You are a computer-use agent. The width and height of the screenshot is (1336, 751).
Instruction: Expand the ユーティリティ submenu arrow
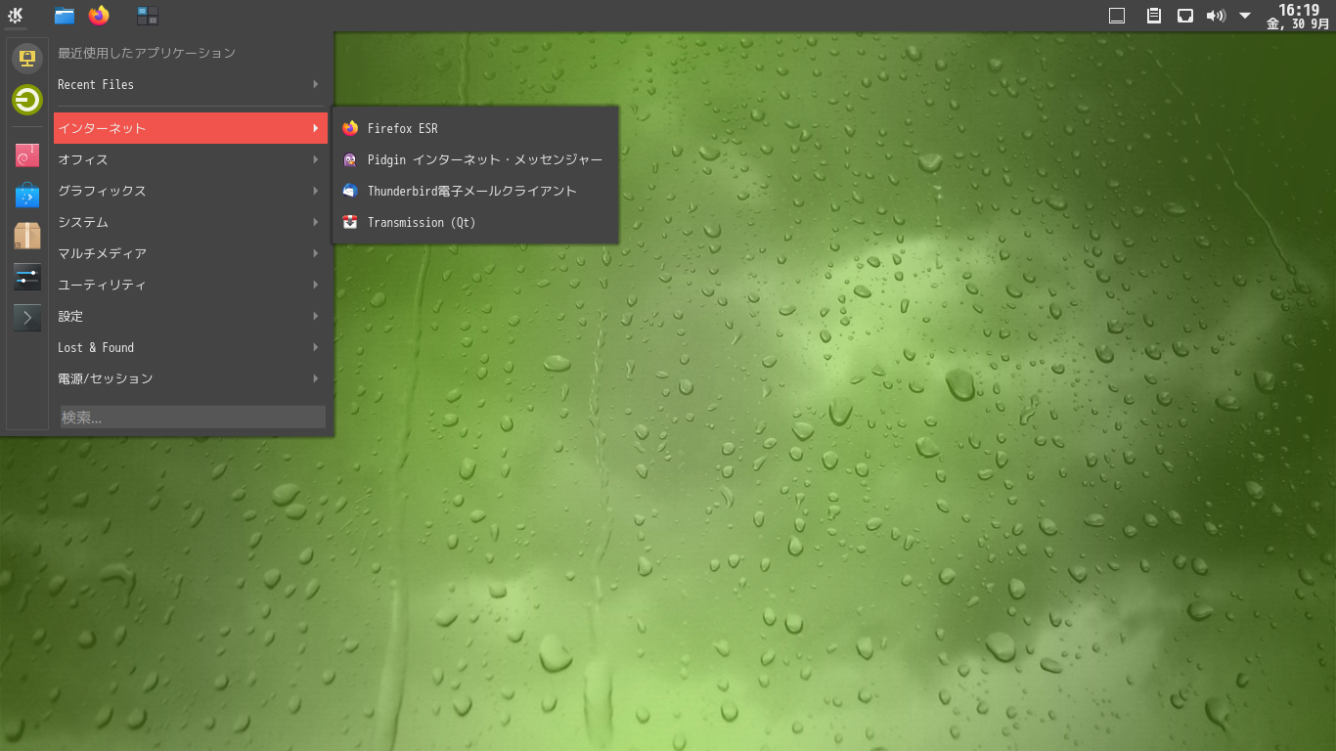click(315, 285)
